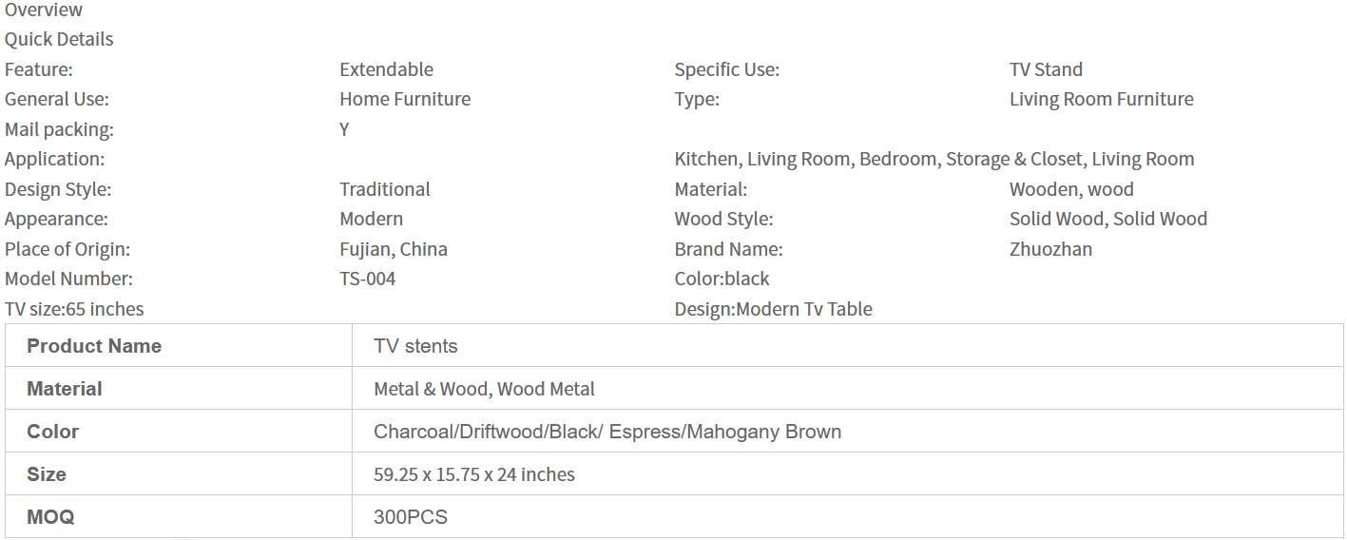Viewport: 1347px width, 540px height.
Task: Click the Living Room Furniture type value
Action: pos(1101,100)
